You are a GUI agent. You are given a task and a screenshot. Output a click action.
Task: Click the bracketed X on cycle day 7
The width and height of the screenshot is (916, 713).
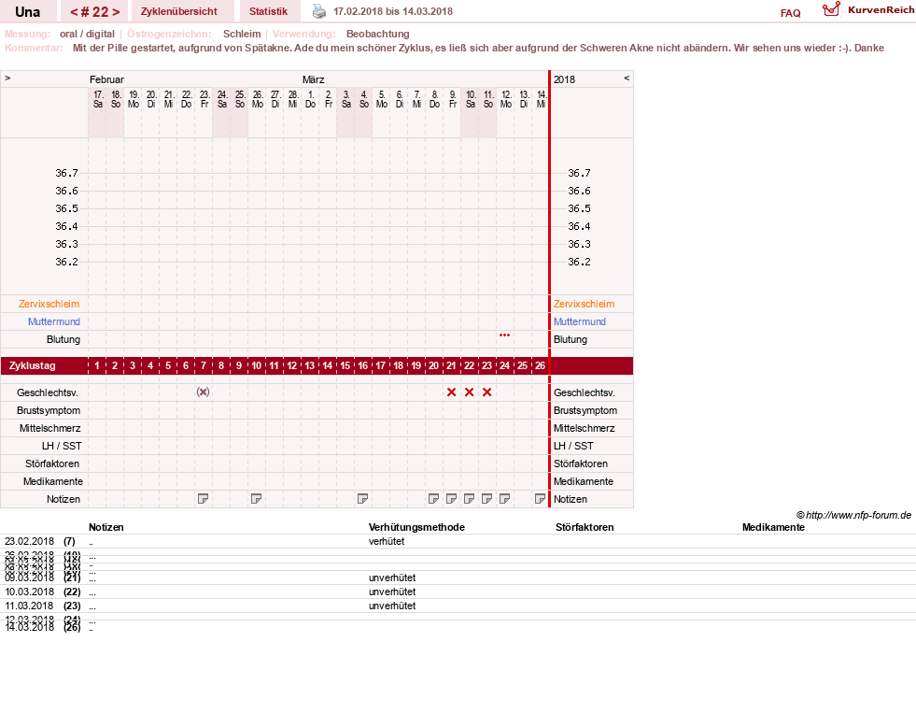click(x=203, y=392)
